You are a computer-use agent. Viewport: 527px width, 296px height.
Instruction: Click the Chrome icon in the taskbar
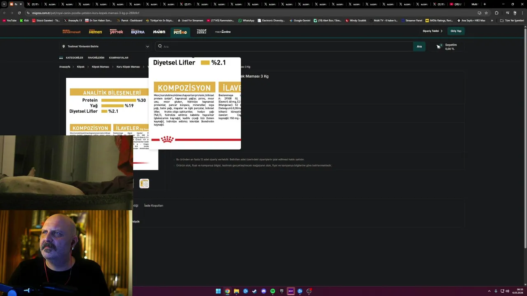tap(227, 291)
